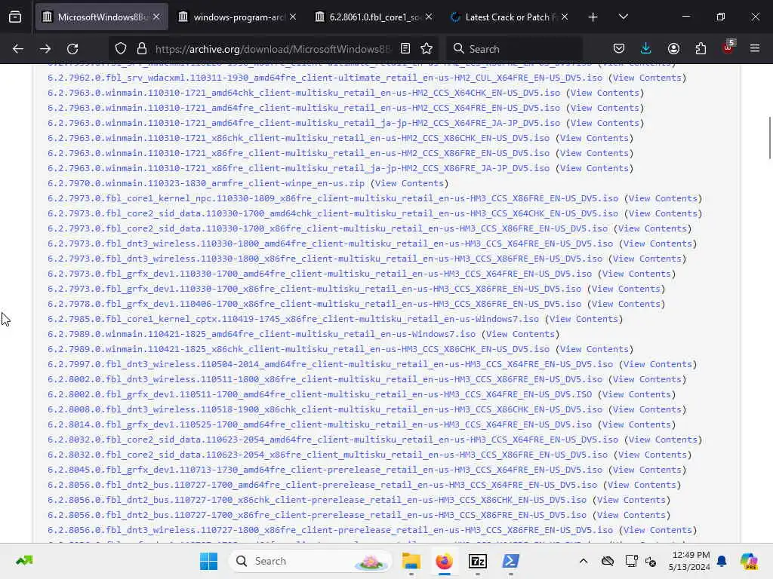Open tracking protection shield icon
This screenshot has height=579, width=773.
coord(121,49)
